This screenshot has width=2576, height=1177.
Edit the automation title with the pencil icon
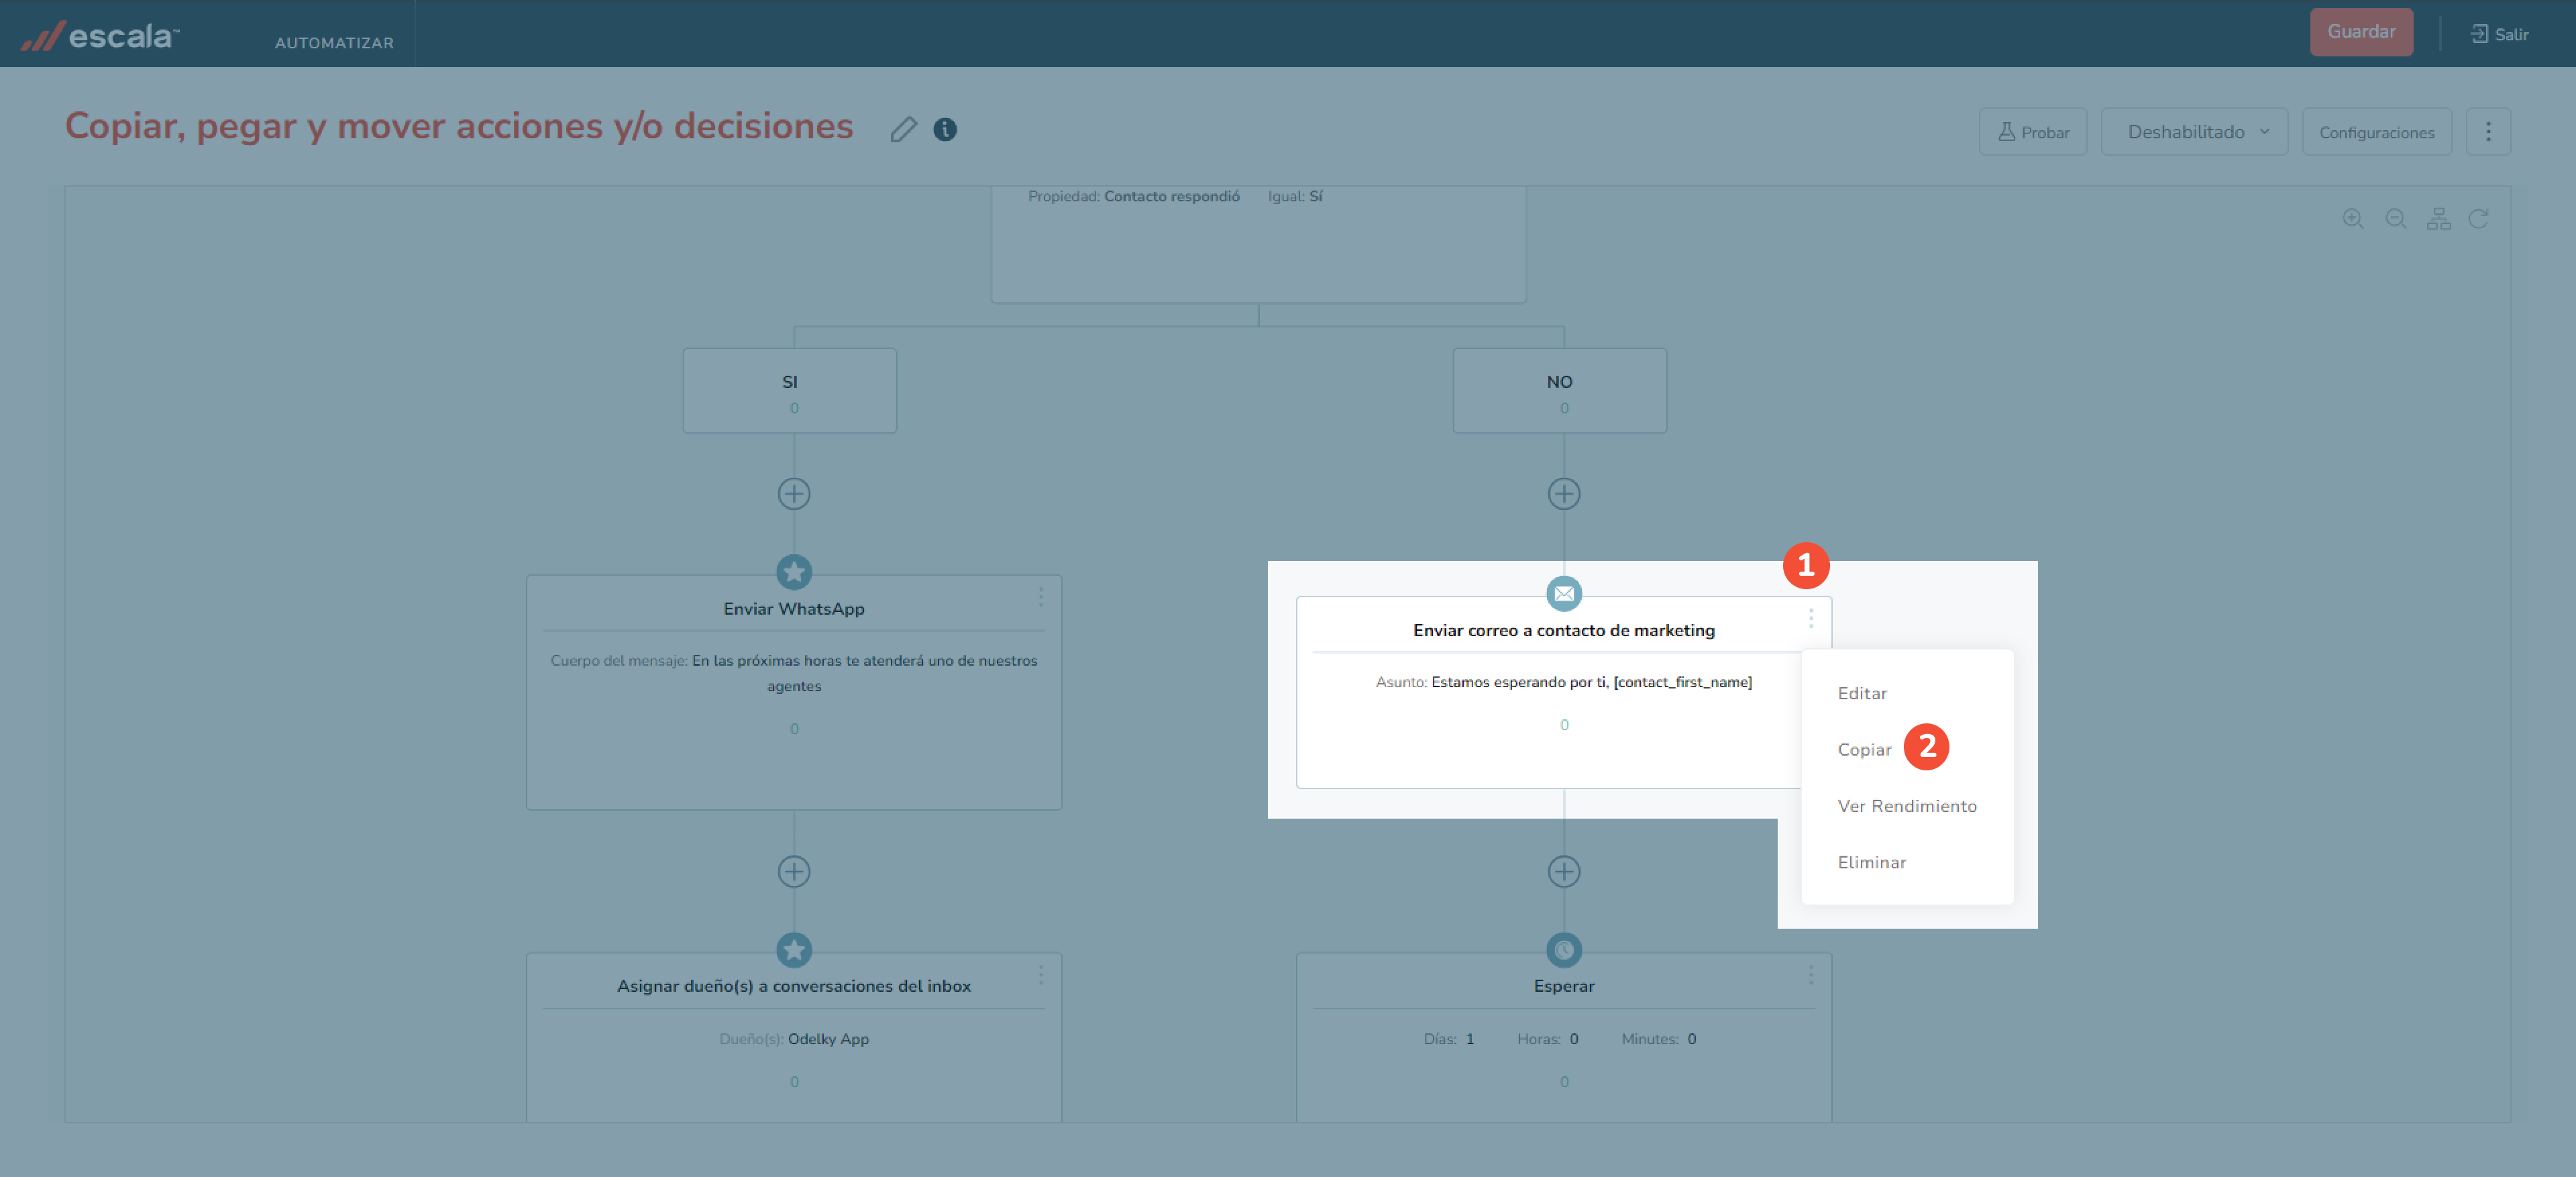(x=903, y=130)
